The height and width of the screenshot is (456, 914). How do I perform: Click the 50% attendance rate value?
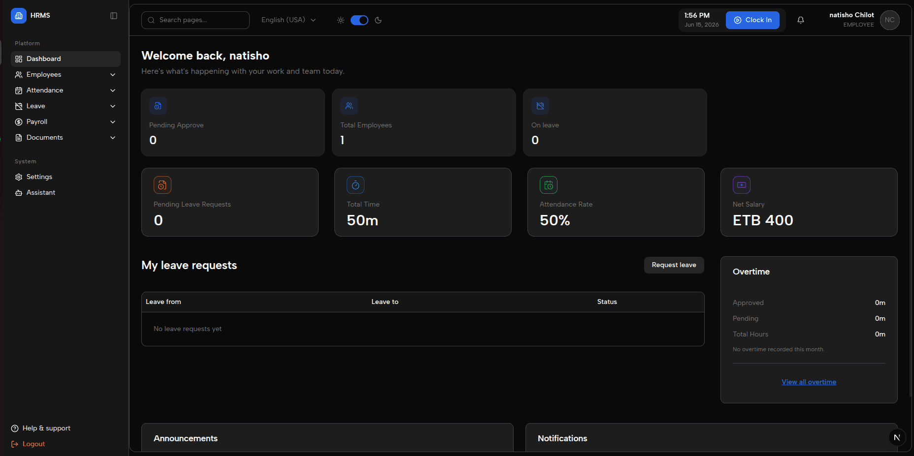[x=555, y=220]
